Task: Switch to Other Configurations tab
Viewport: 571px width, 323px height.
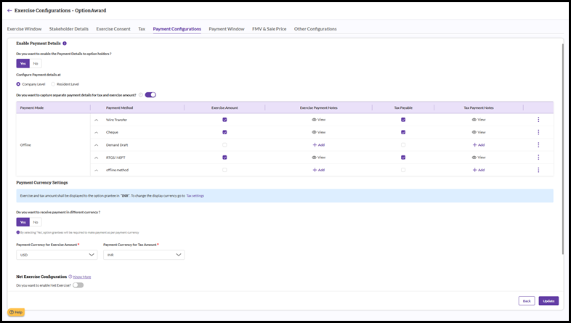Action: click(315, 29)
